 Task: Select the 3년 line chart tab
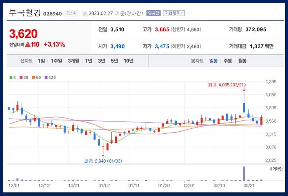[x=101, y=61]
